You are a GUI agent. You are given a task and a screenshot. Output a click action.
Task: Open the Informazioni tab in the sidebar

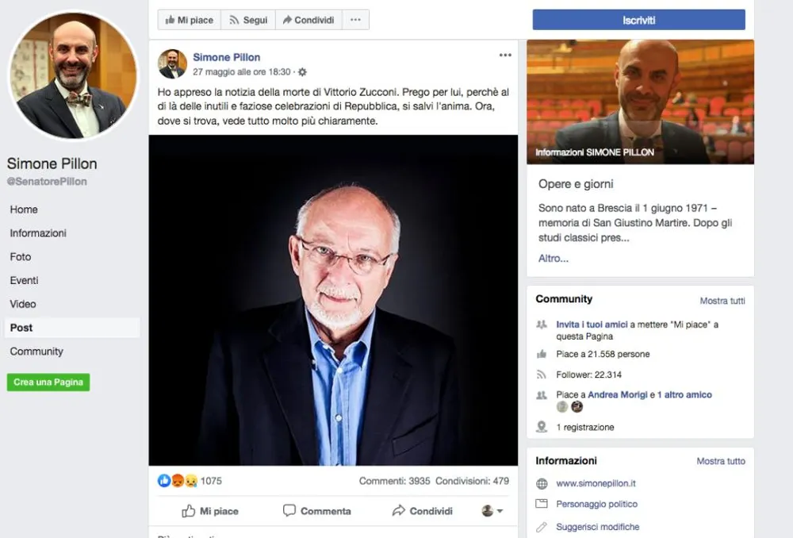[38, 233]
